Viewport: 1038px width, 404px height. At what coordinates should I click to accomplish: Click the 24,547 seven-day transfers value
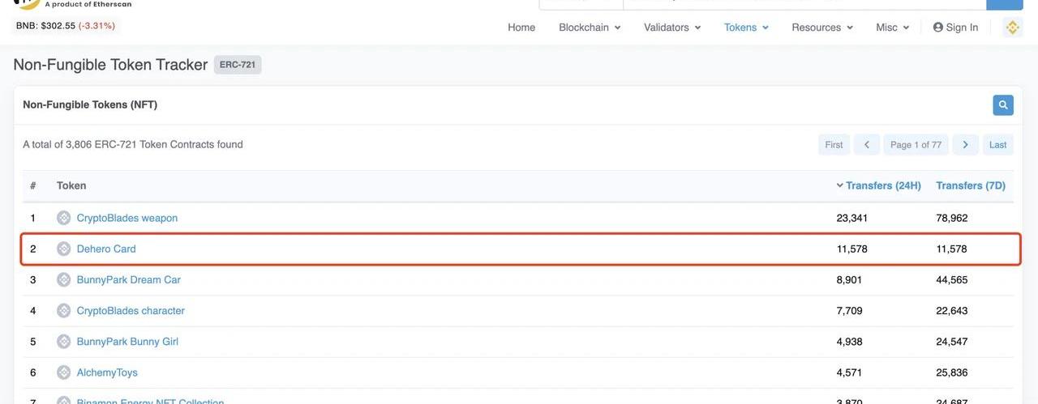point(952,342)
